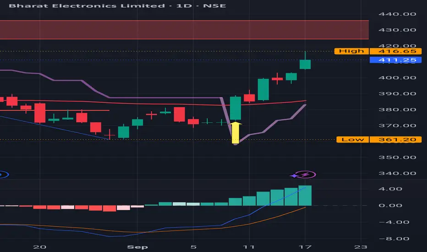Viewport: 427px width, 252px height.
Task: Click the Sep date label on time axis
Action: tap(137, 247)
